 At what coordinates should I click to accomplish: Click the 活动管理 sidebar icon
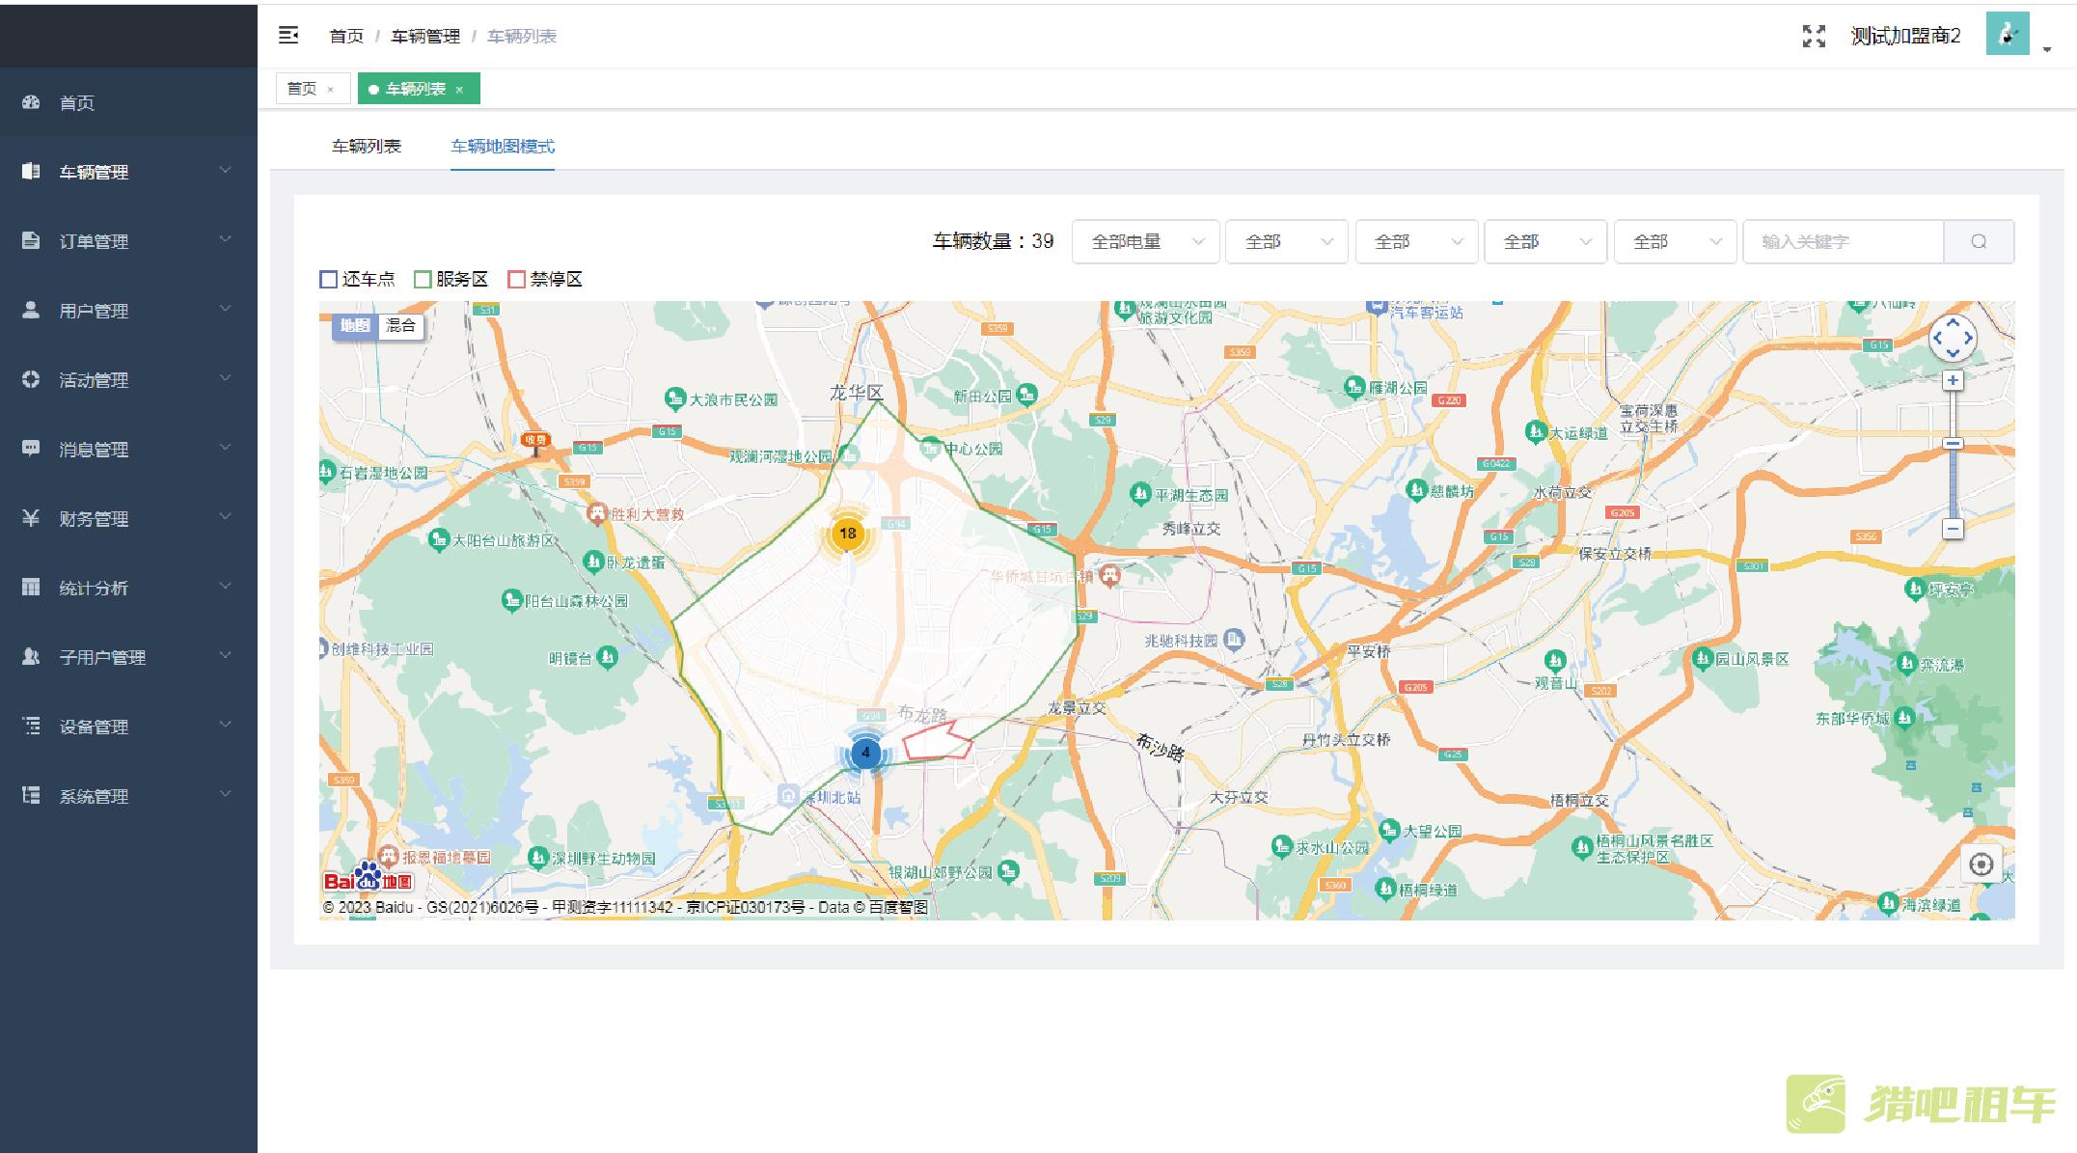31,379
